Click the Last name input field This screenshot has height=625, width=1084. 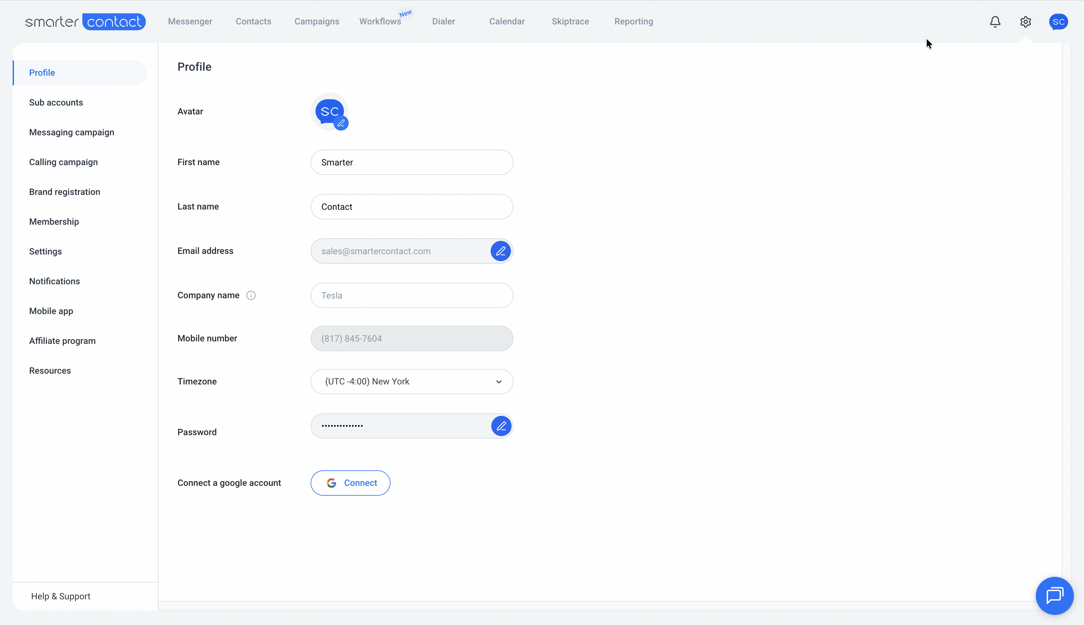tap(412, 206)
